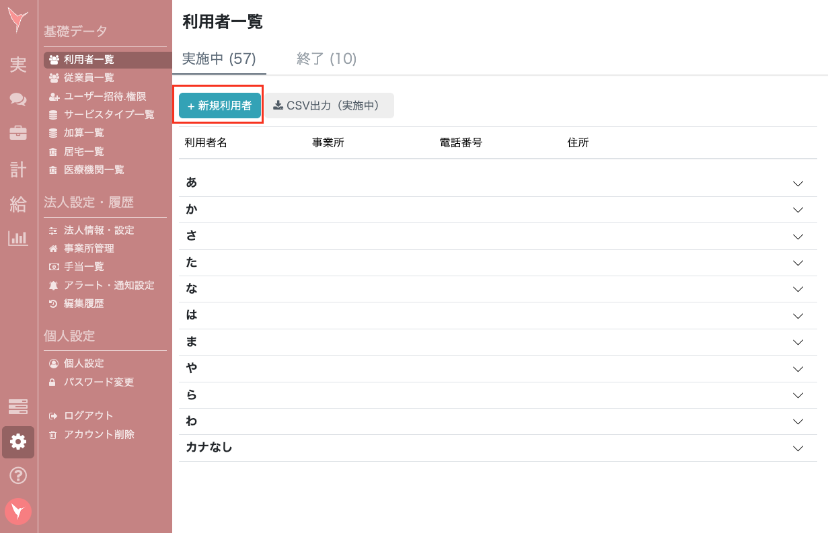Click the pink bird logo at the bottom

point(17,511)
